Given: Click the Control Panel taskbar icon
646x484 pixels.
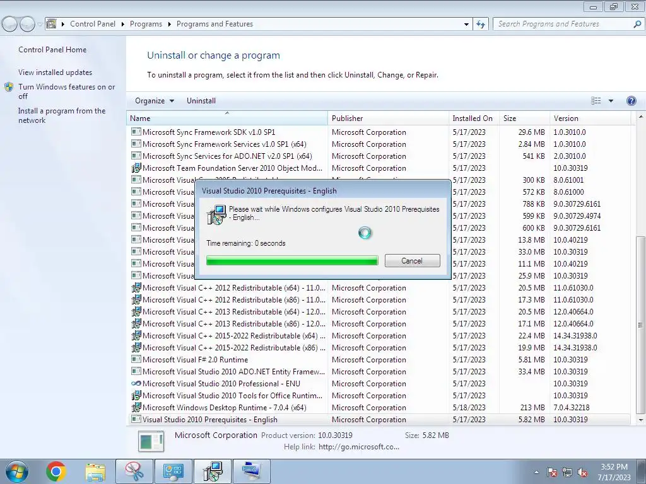Looking at the screenshot, I should click(x=173, y=471).
